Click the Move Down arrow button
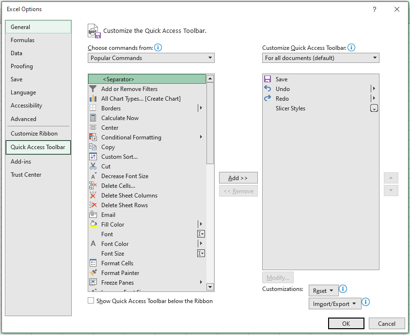 pyautogui.click(x=391, y=190)
